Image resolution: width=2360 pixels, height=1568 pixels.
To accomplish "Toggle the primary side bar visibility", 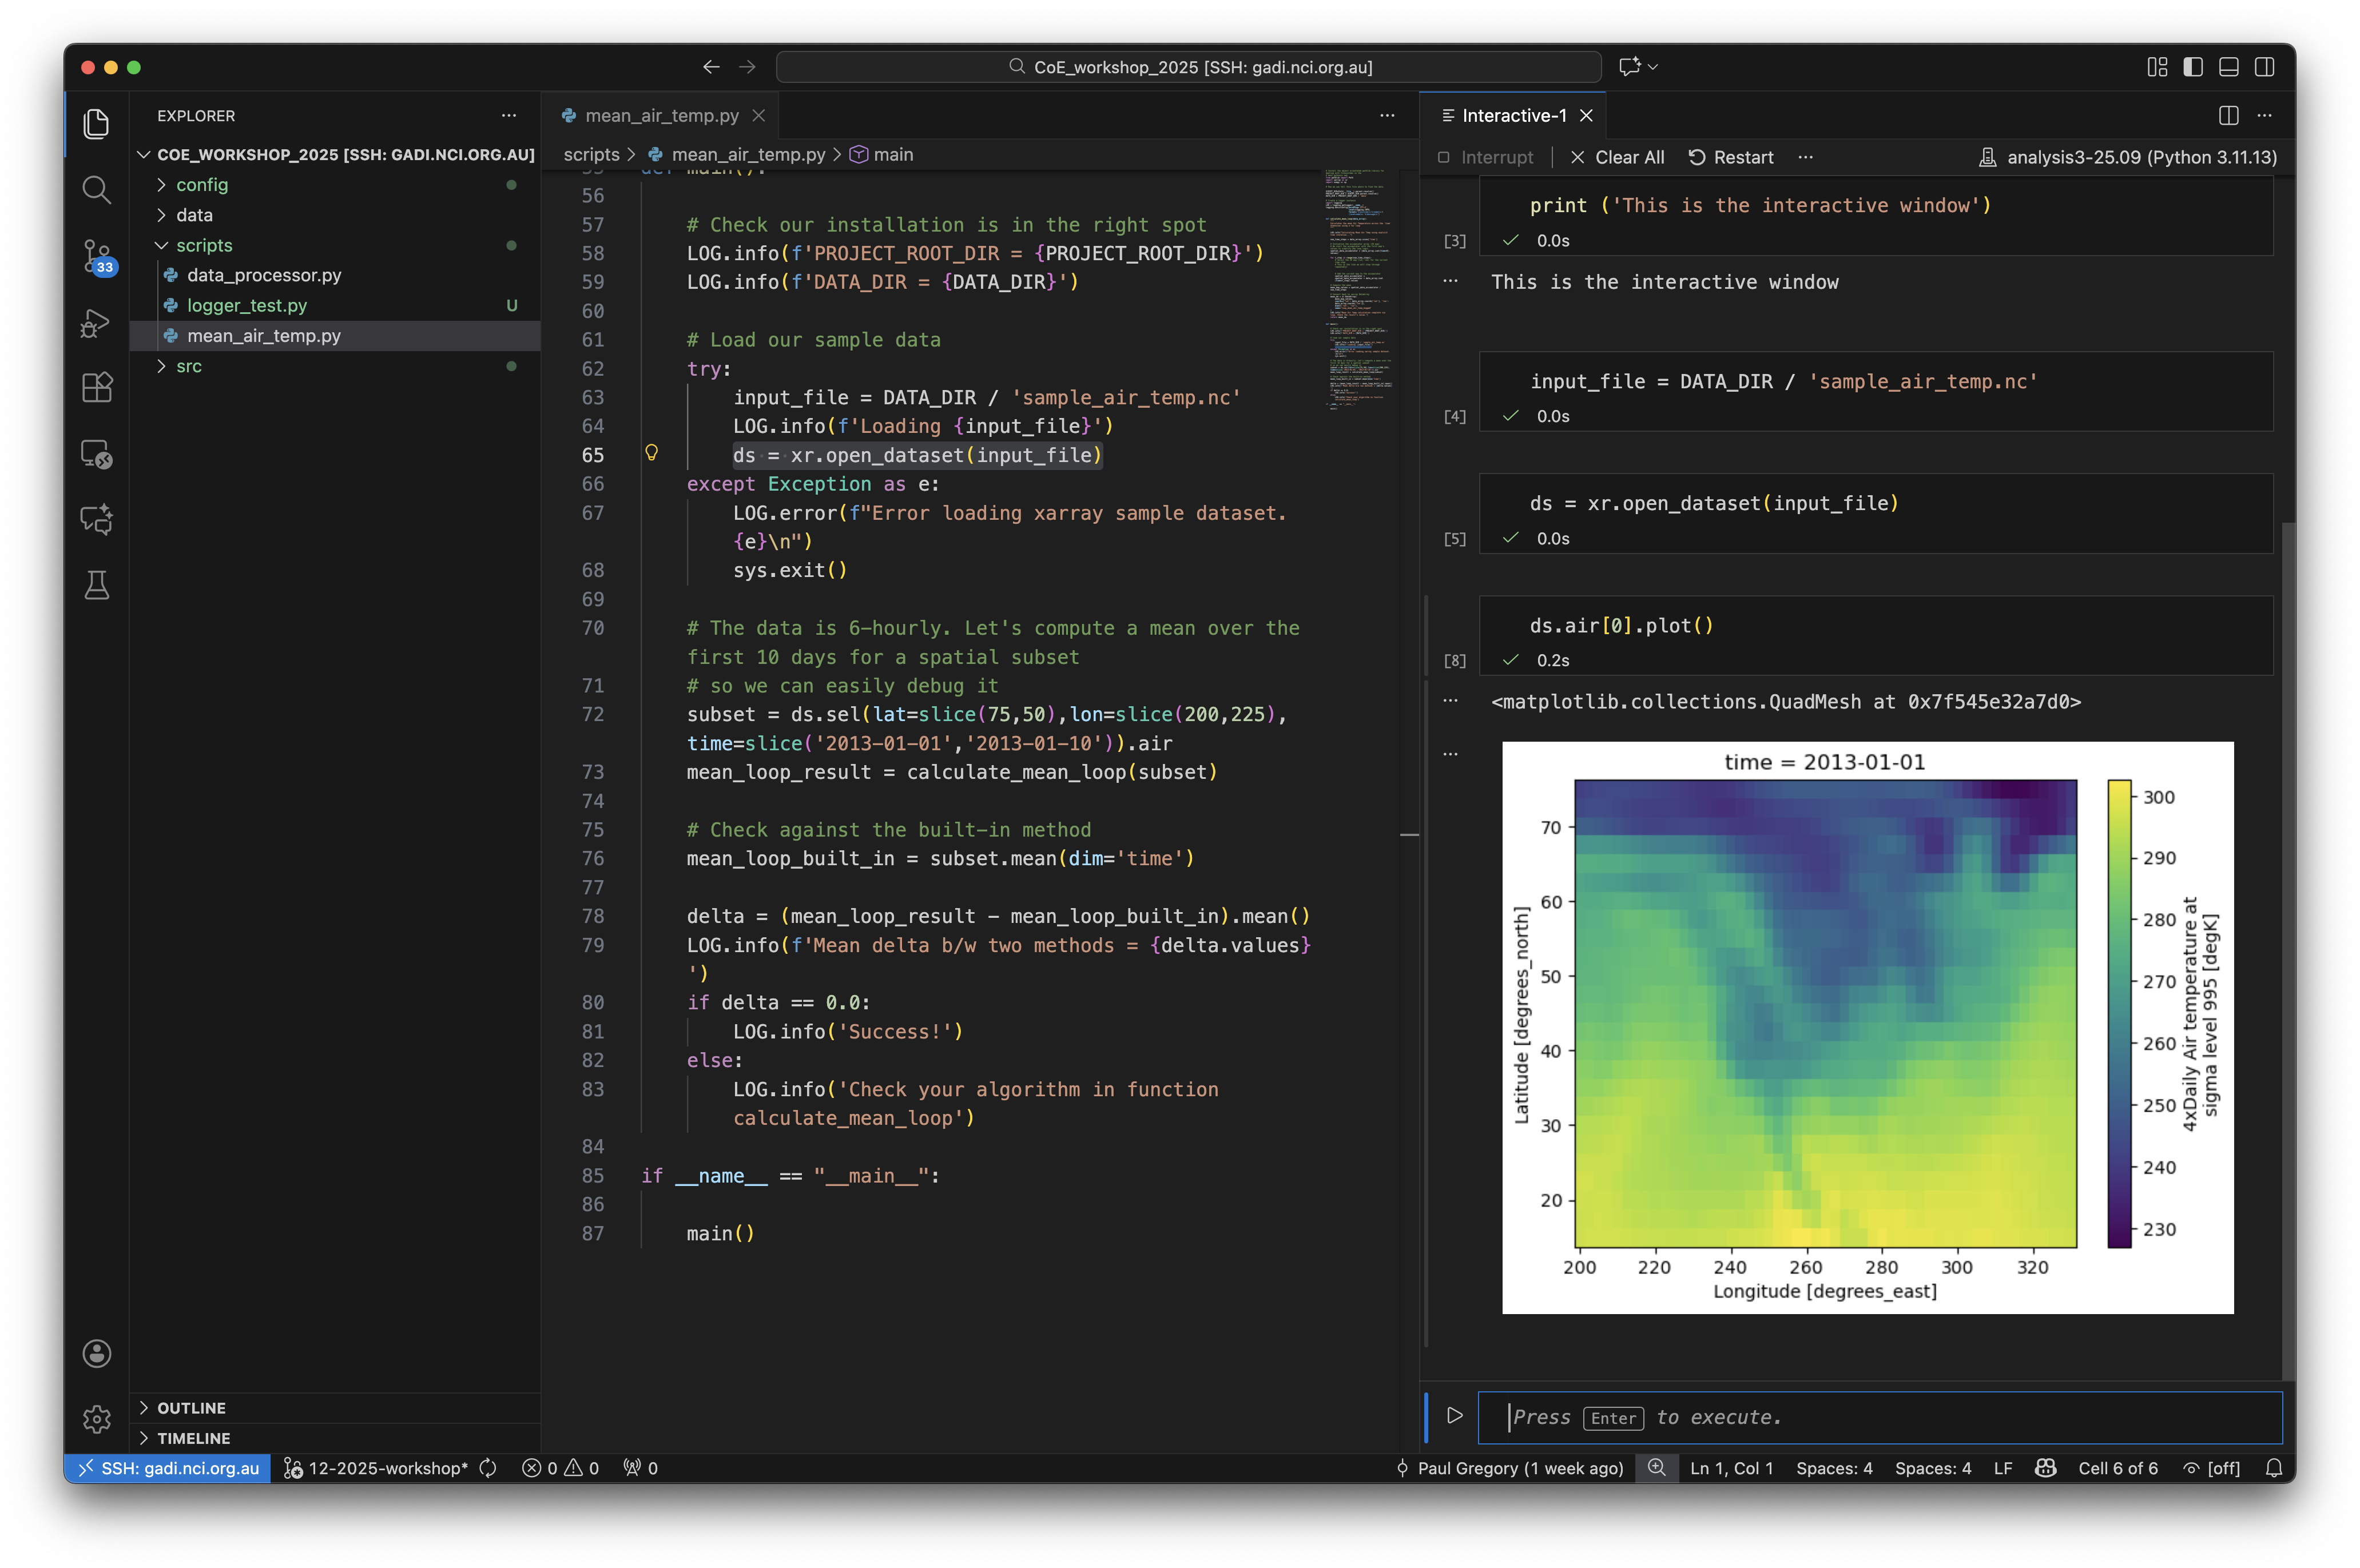I will pyautogui.click(x=2192, y=67).
